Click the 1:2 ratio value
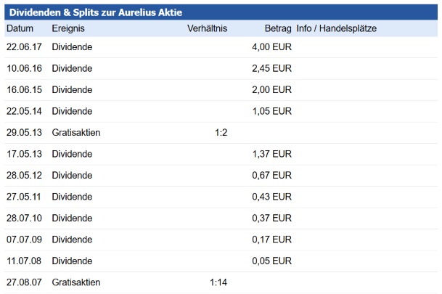This screenshot has height=294, width=442. point(221,133)
